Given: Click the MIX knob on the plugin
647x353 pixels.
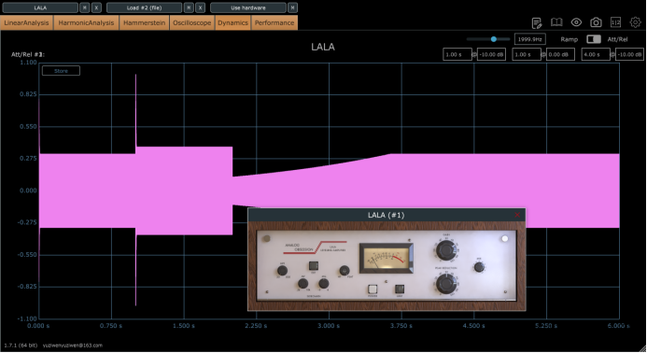Looking at the screenshot, I should (x=479, y=267).
